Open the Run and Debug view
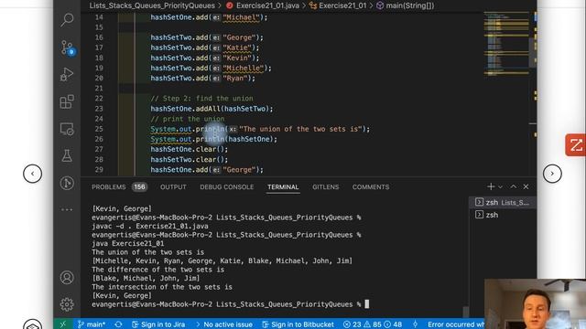Image resolution: width=586 pixels, height=329 pixels. 67,75
